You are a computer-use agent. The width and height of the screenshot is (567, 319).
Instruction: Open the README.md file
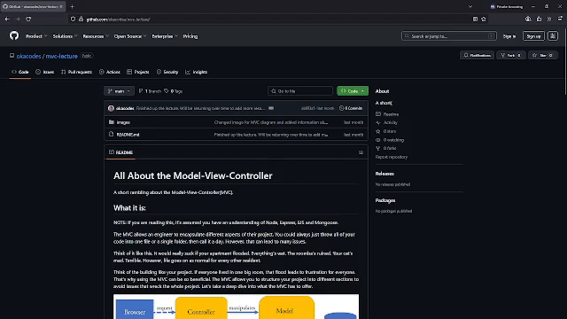128,135
